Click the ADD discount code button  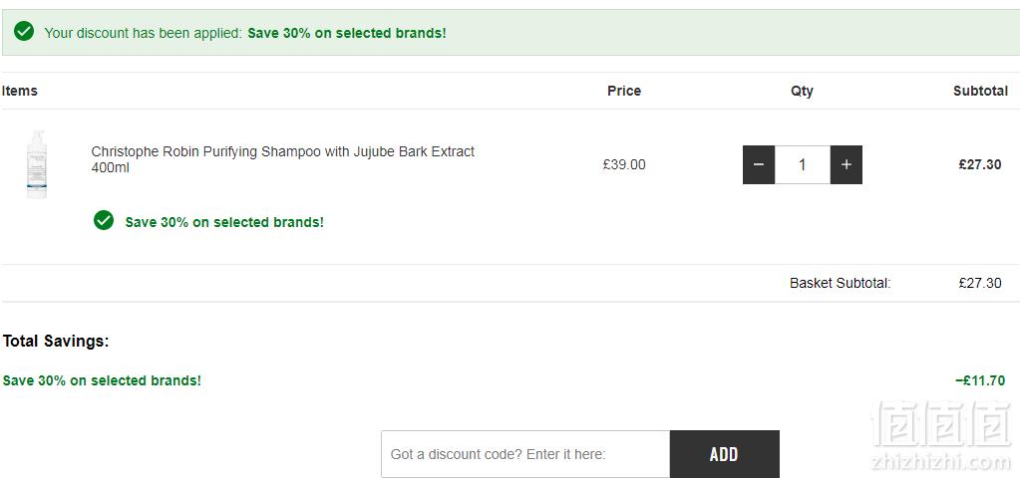click(725, 454)
